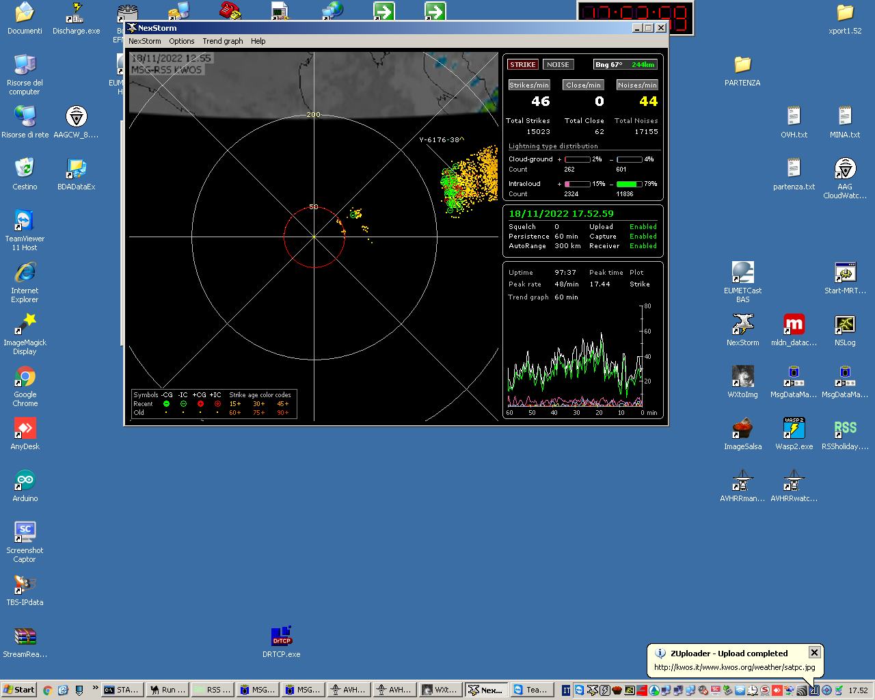Open the mldn_datac... desktop shortcut

coord(794,330)
